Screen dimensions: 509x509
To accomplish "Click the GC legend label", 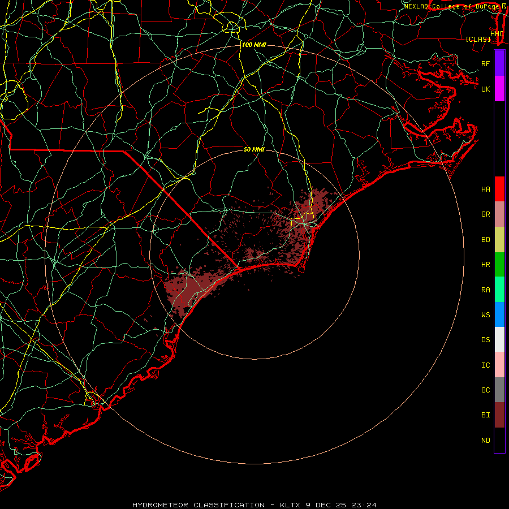I will pos(485,390).
